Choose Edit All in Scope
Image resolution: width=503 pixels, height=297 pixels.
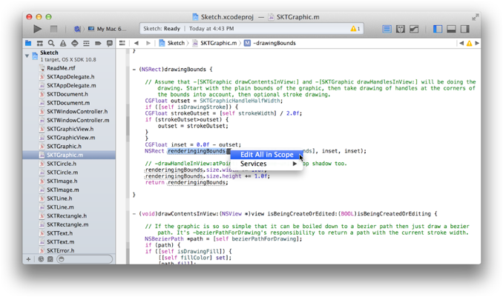point(266,155)
